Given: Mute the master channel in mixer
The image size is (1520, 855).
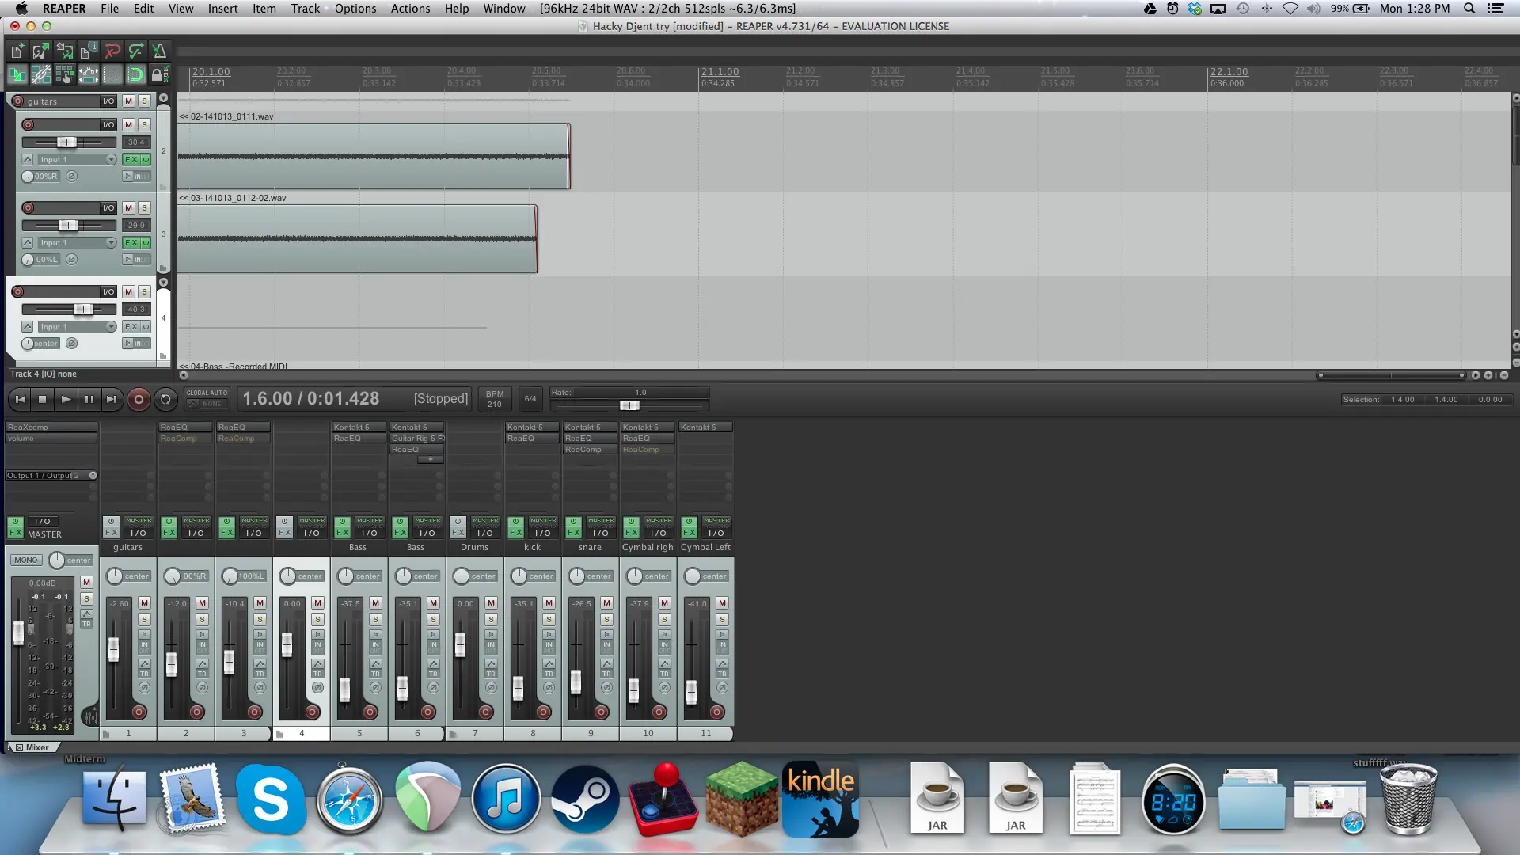Looking at the screenshot, I should (x=87, y=583).
